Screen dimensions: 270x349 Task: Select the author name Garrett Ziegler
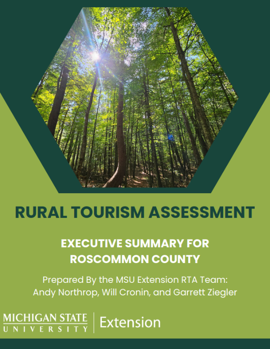pos(197,291)
